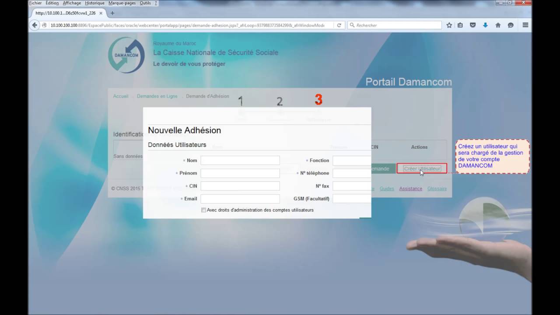
Task: Open the Édition menu
Action: [x=52, y=3]
